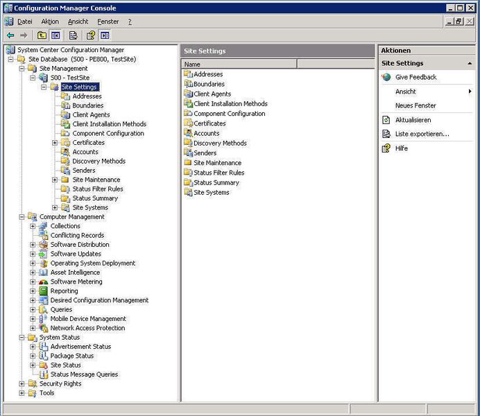Click the Software Metering gauge icon
This screenshot has height=416, width=480.
44,281
